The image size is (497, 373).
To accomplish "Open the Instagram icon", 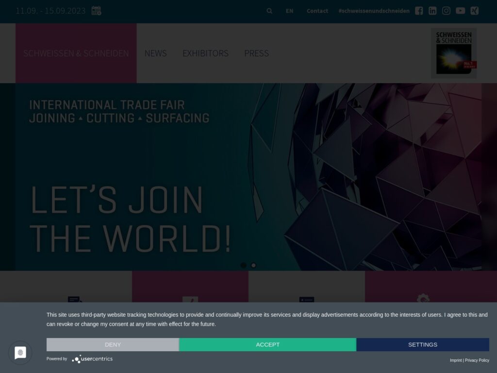I will [x=446, y=11].
